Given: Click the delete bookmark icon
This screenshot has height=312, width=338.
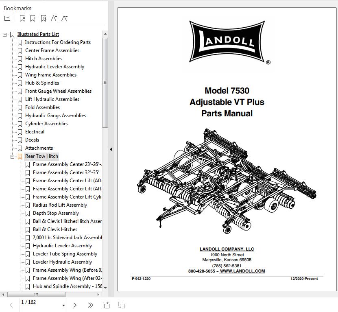Looking at the screenshot, I should tap(22, 18).
